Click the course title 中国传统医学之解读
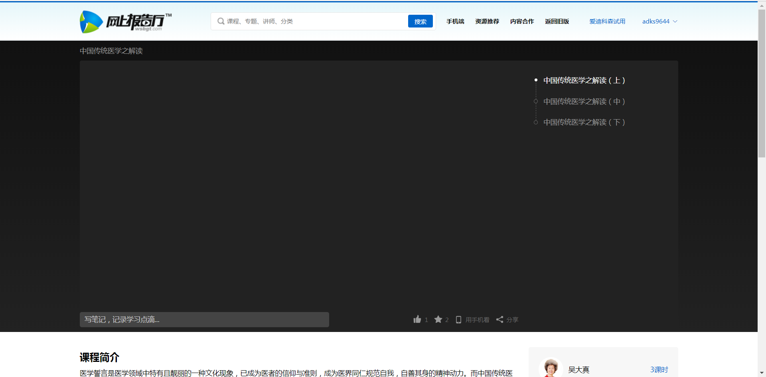The image size is (766, 377). pos(111,51)
